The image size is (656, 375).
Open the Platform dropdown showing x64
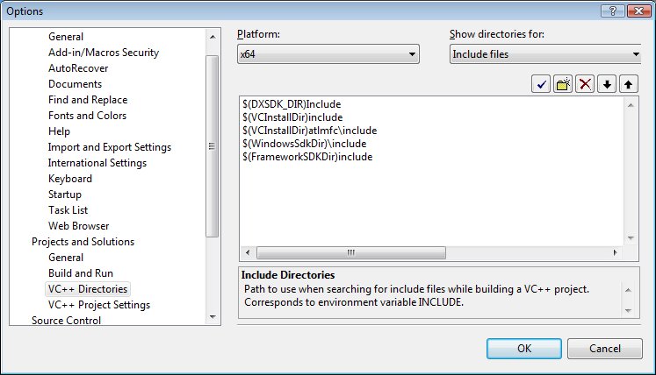tap(328, 54)
